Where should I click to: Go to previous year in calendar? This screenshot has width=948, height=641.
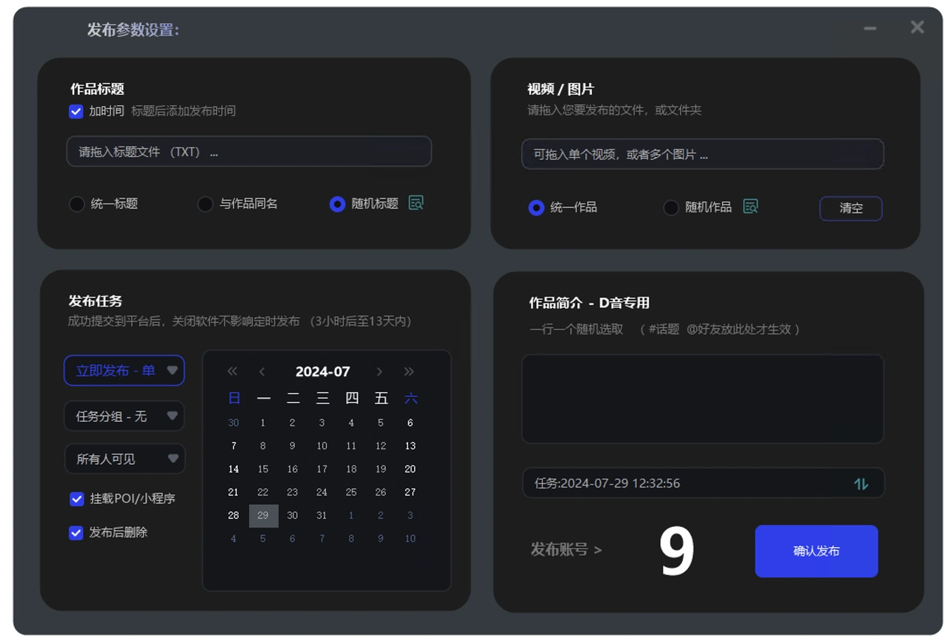pyautogui.click(x=233, y=372)
